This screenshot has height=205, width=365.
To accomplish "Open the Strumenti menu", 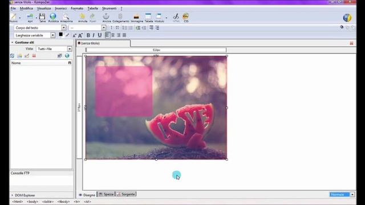I will click(x=109, y=9).
